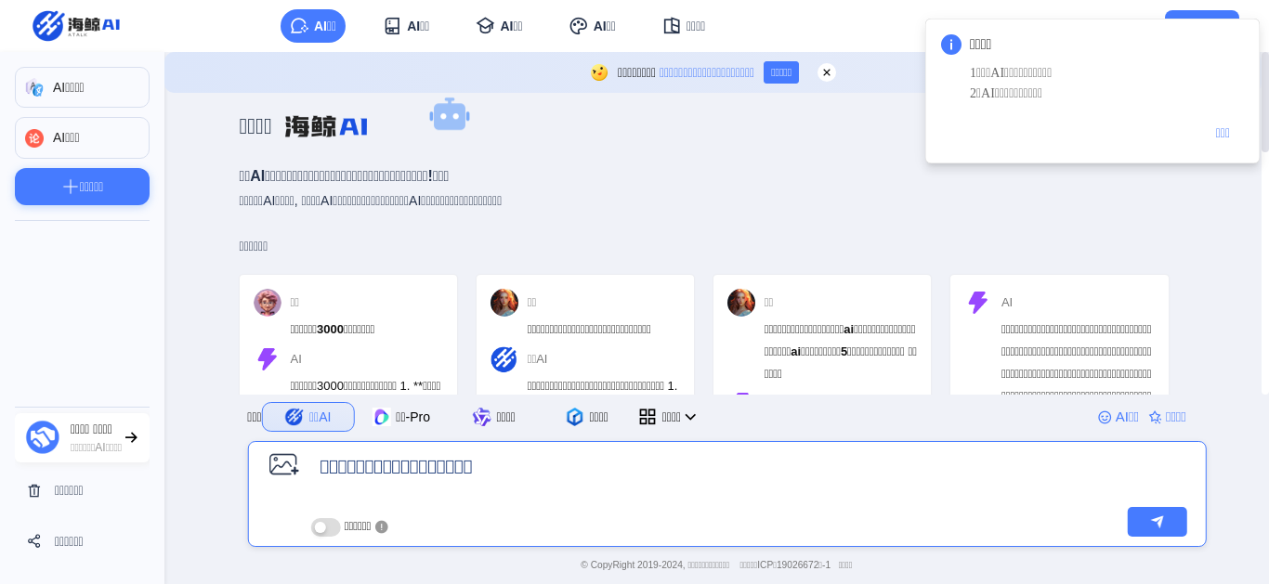Open the top nav tab with graduation-cap icon
Viewport: 1269px width, 584px height.
pos(499,26)
